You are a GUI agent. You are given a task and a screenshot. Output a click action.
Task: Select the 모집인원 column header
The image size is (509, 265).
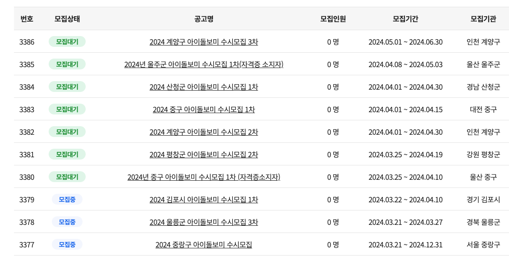[334, 19]
